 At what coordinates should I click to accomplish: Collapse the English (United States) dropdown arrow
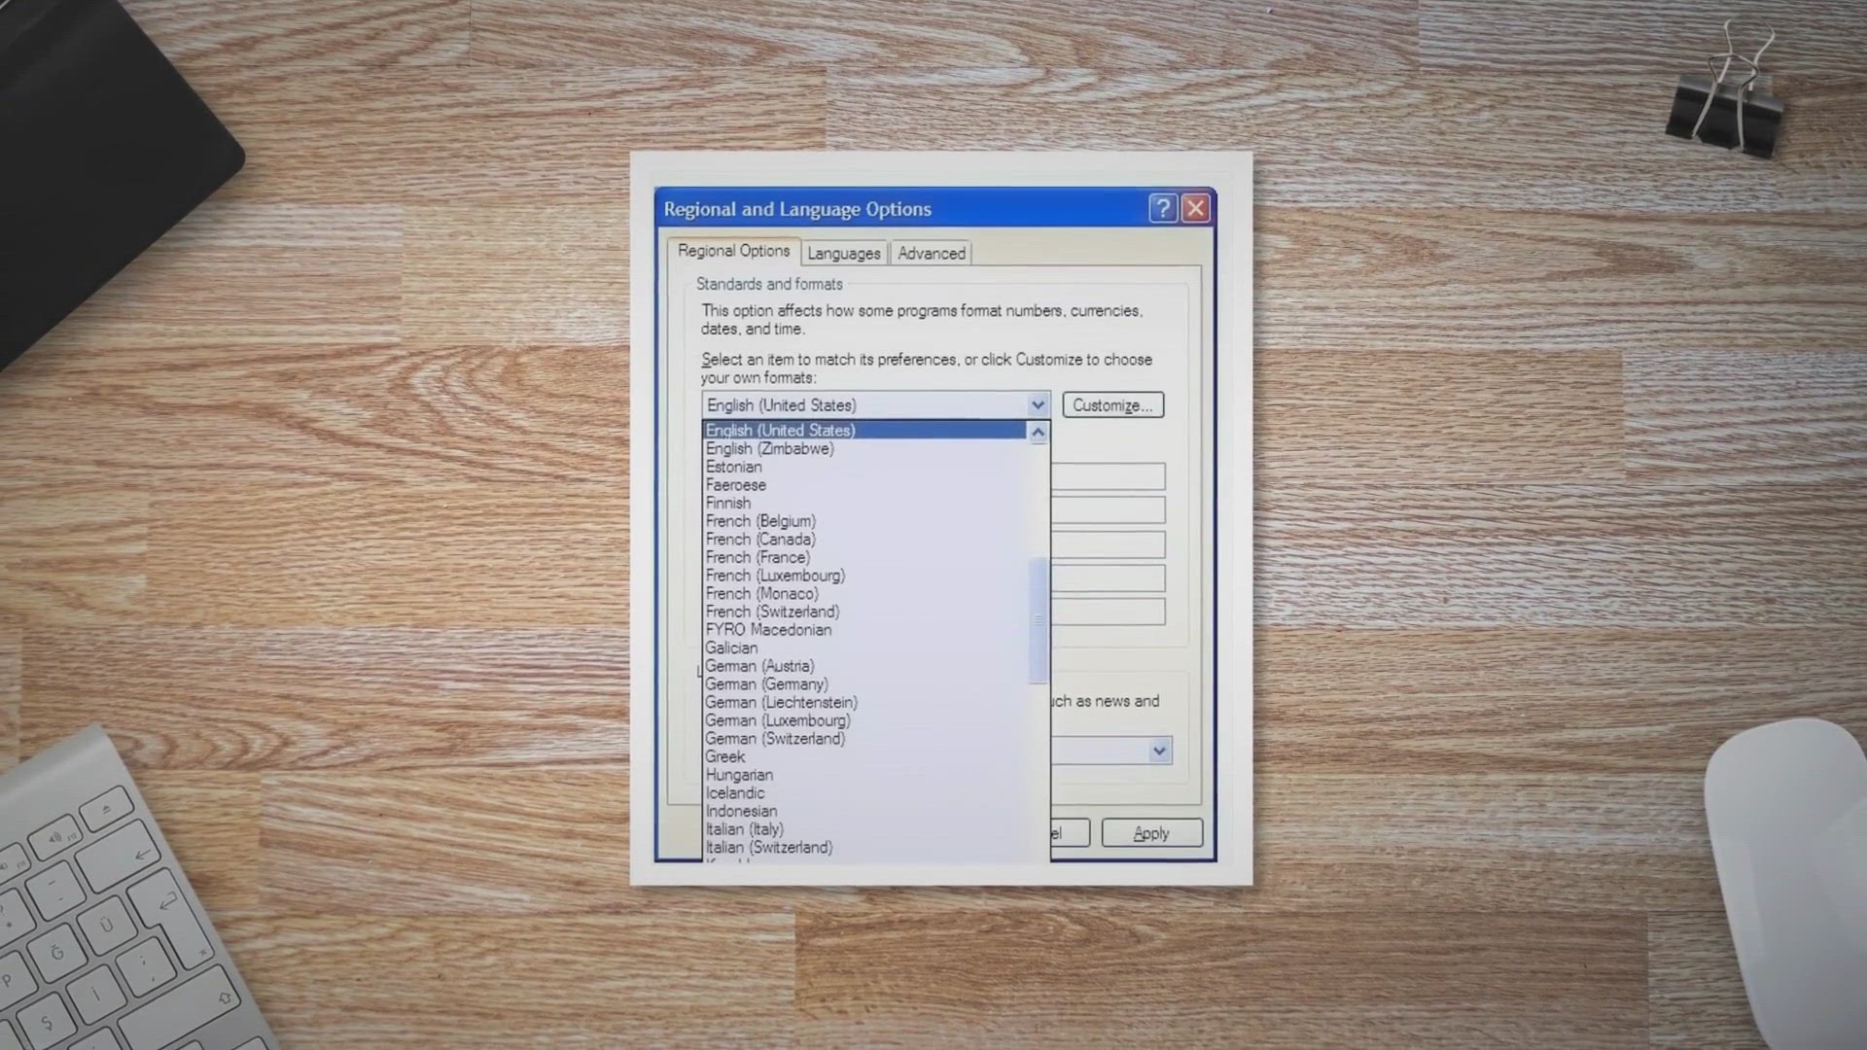[1038, 404]
